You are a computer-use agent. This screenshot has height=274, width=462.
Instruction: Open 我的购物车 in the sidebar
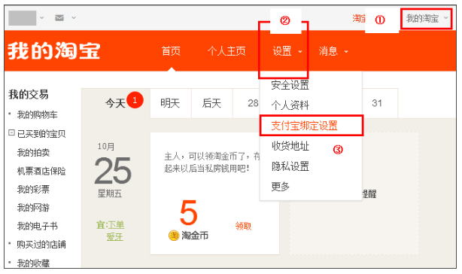click(37, 114)
